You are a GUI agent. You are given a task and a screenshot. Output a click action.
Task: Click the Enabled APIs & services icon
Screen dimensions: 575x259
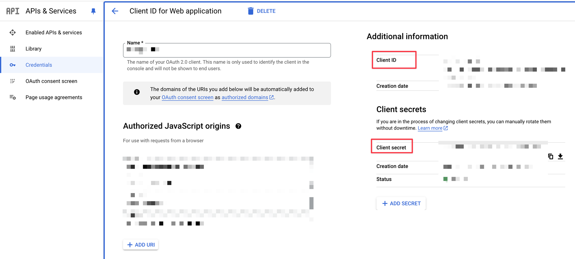[13, 32]
